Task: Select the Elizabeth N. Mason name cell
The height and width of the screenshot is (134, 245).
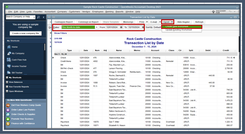Action: pos(117,125)
